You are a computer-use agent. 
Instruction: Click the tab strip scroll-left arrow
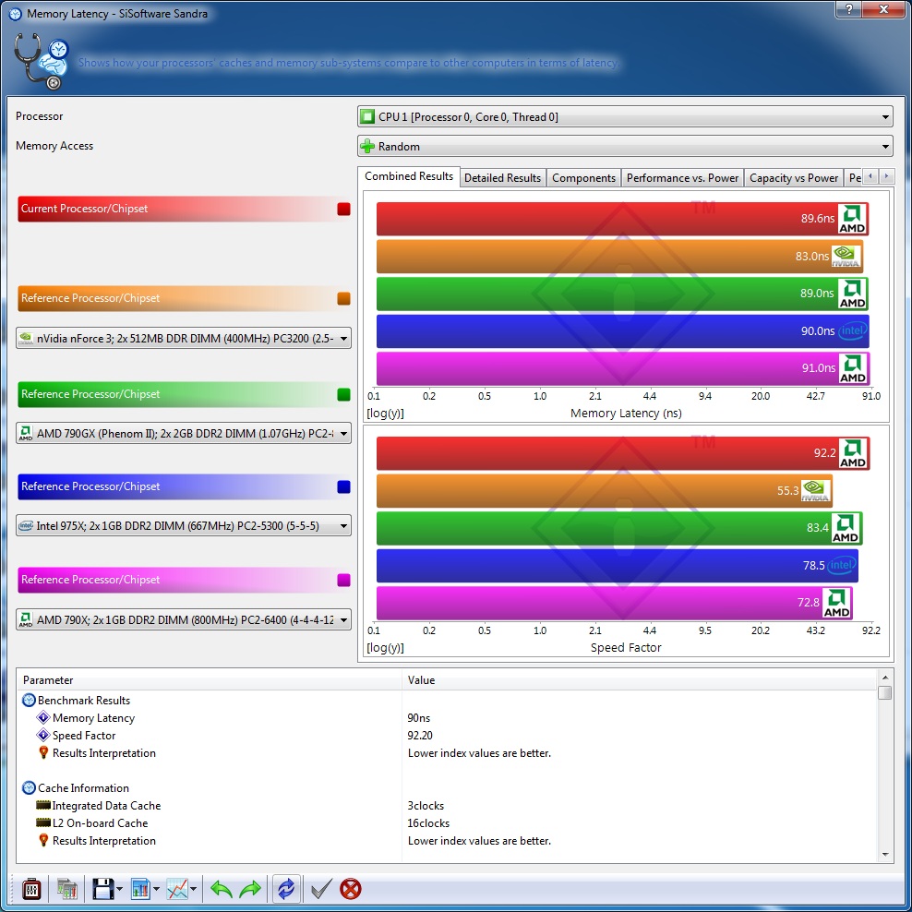pos(870,176)
